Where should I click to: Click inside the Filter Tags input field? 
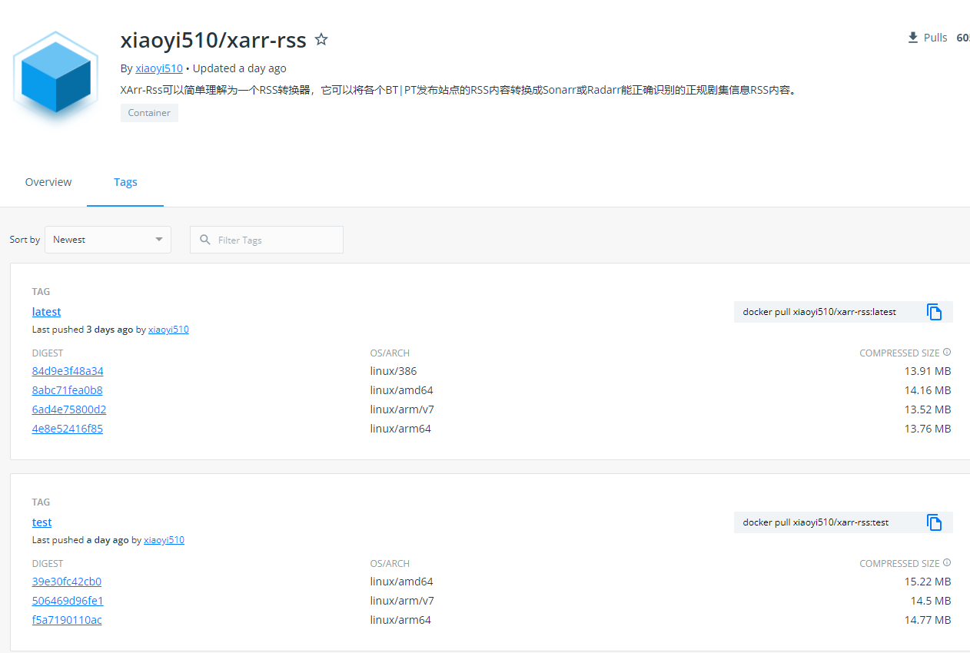pyautogui.click(x=269, y=239)
